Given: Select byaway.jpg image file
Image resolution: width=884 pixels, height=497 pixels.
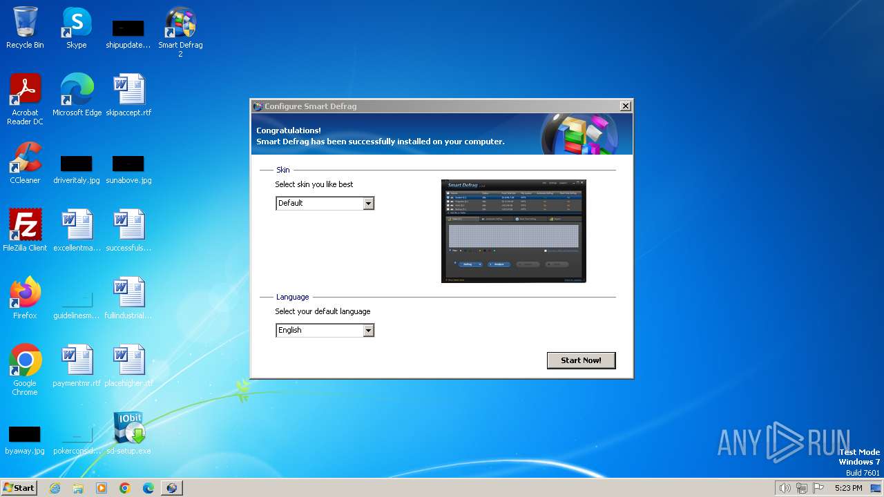Looking at the screenshot, I should point(25,439).
